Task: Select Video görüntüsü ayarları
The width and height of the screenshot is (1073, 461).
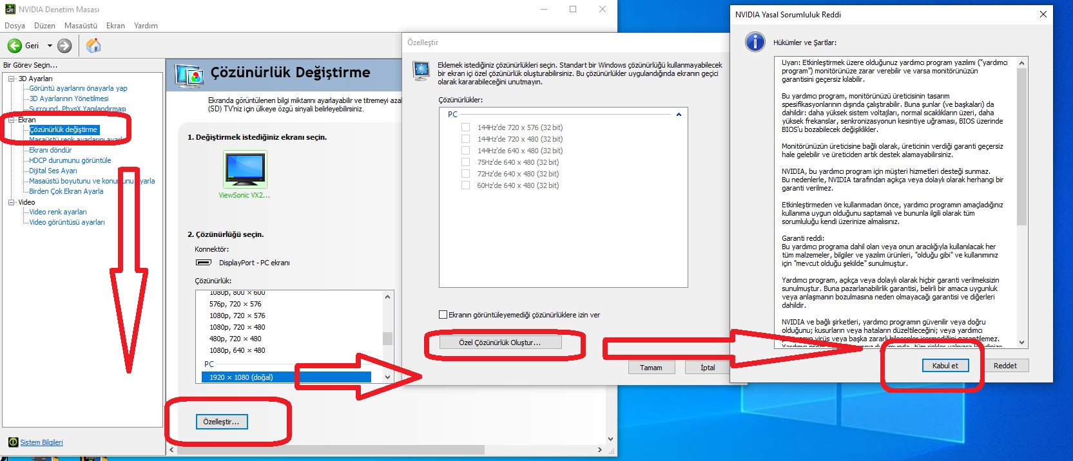Action: pos(67,222)
